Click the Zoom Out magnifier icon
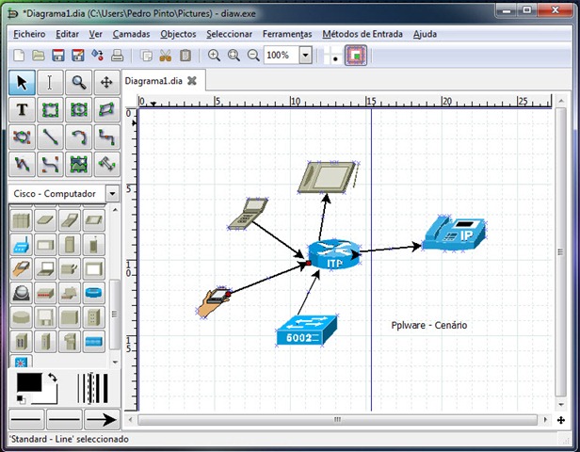 click(x=253, y=56)
